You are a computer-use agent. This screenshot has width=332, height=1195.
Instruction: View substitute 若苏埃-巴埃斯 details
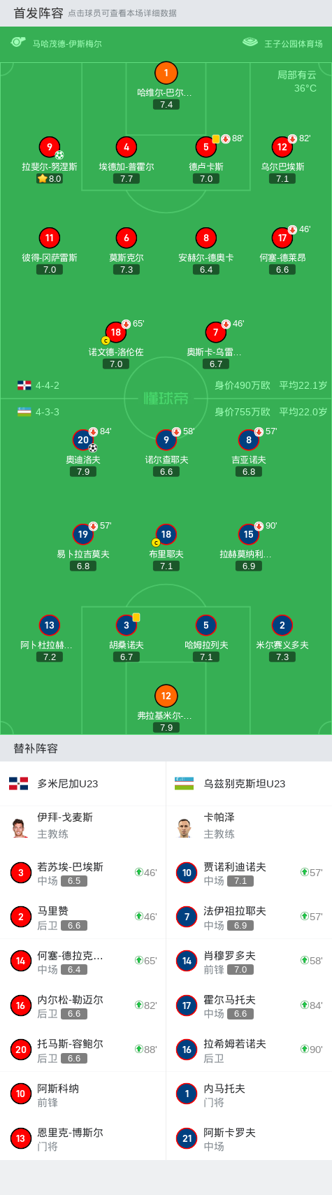(x=83, y=873)
